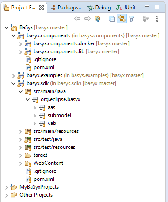Click the basyx.sdk project icon

[x=21, y=83]
